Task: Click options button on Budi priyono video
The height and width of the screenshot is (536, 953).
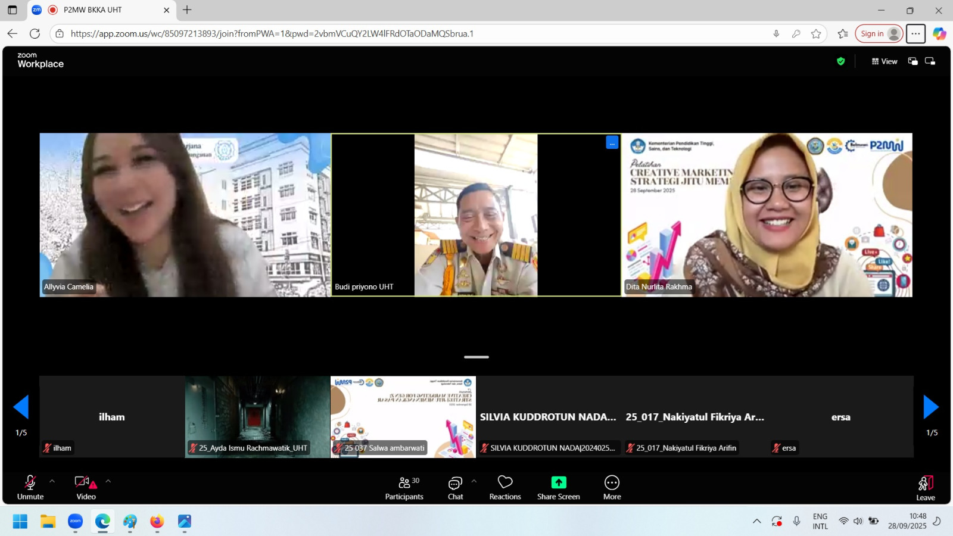Action: 612,143
